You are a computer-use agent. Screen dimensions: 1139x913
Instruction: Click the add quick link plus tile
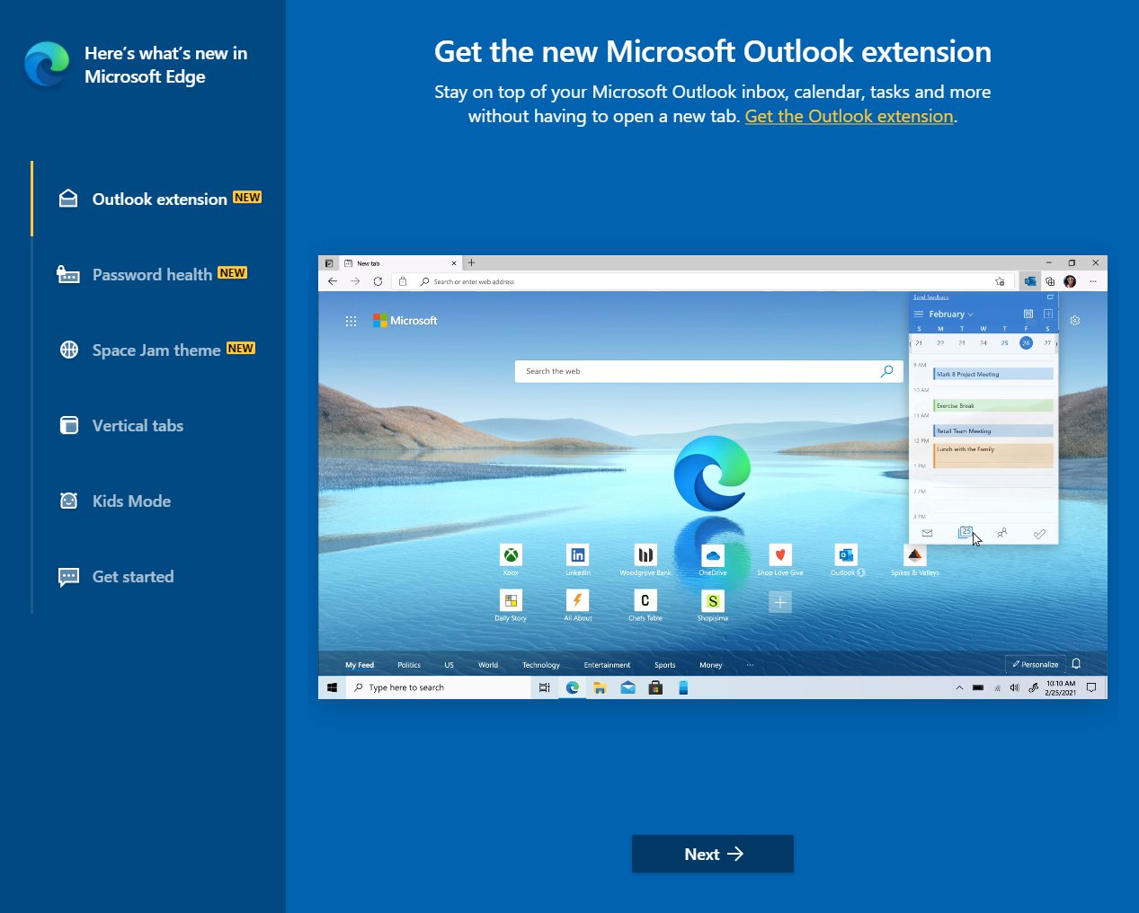[780, 602]
